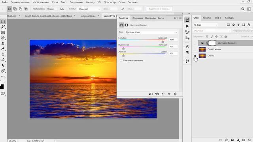253x142 pixels.
Task: Open the Файл menu
Action: (4, 2)
